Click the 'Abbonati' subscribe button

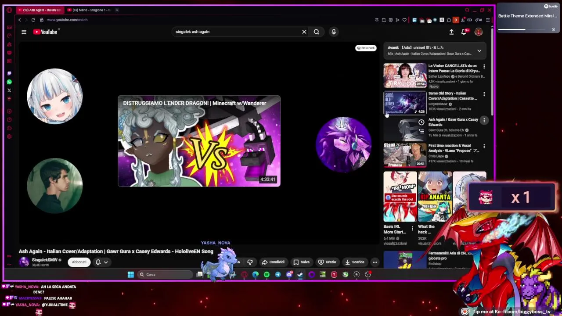click(79, 262)
